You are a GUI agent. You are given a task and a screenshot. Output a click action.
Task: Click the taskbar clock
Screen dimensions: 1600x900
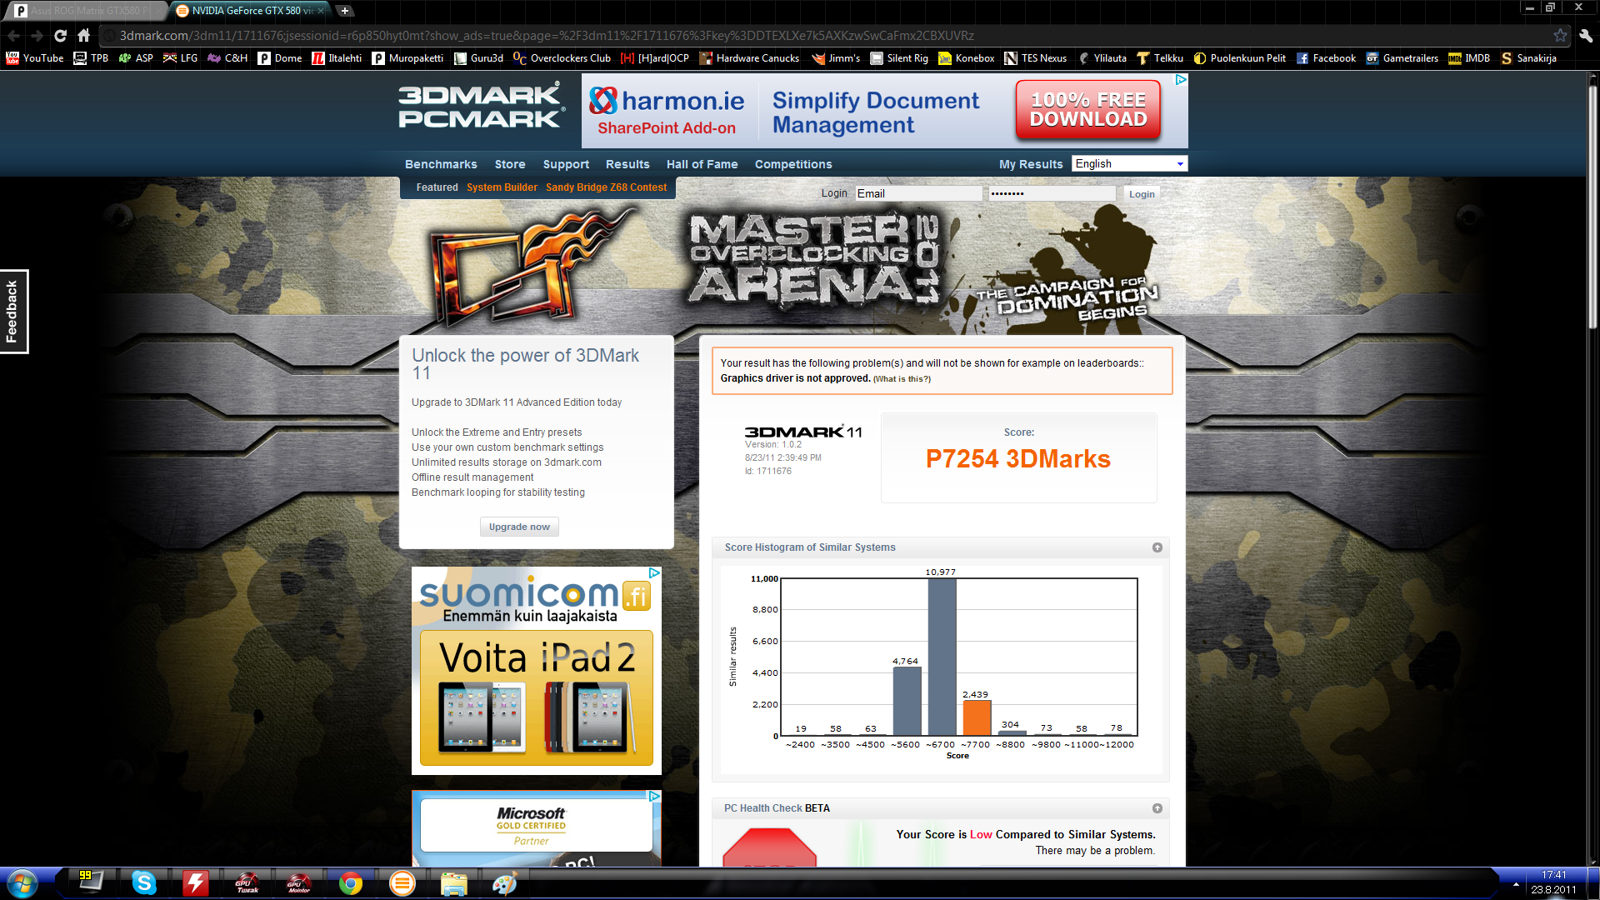click(1553, 882)
